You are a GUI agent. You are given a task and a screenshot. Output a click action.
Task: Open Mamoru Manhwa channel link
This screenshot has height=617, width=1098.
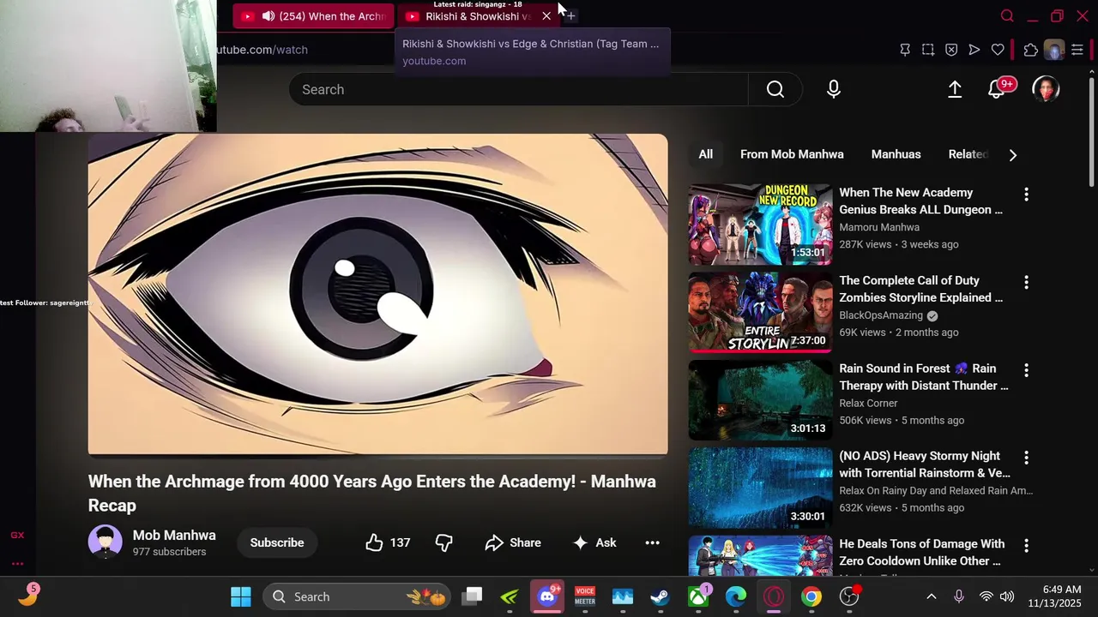[879, 227]
